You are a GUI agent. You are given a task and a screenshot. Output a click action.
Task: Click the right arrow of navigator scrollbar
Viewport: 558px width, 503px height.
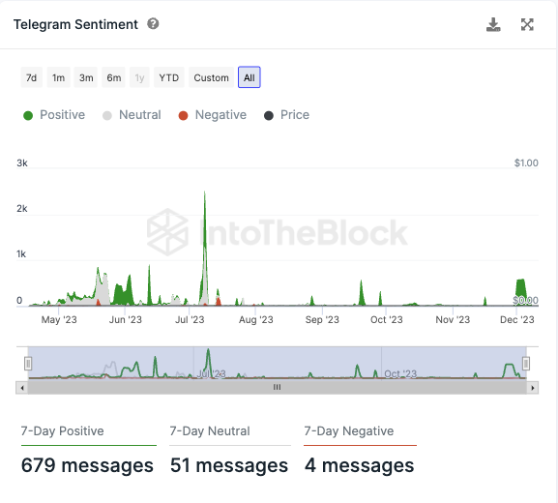point(533,388)
